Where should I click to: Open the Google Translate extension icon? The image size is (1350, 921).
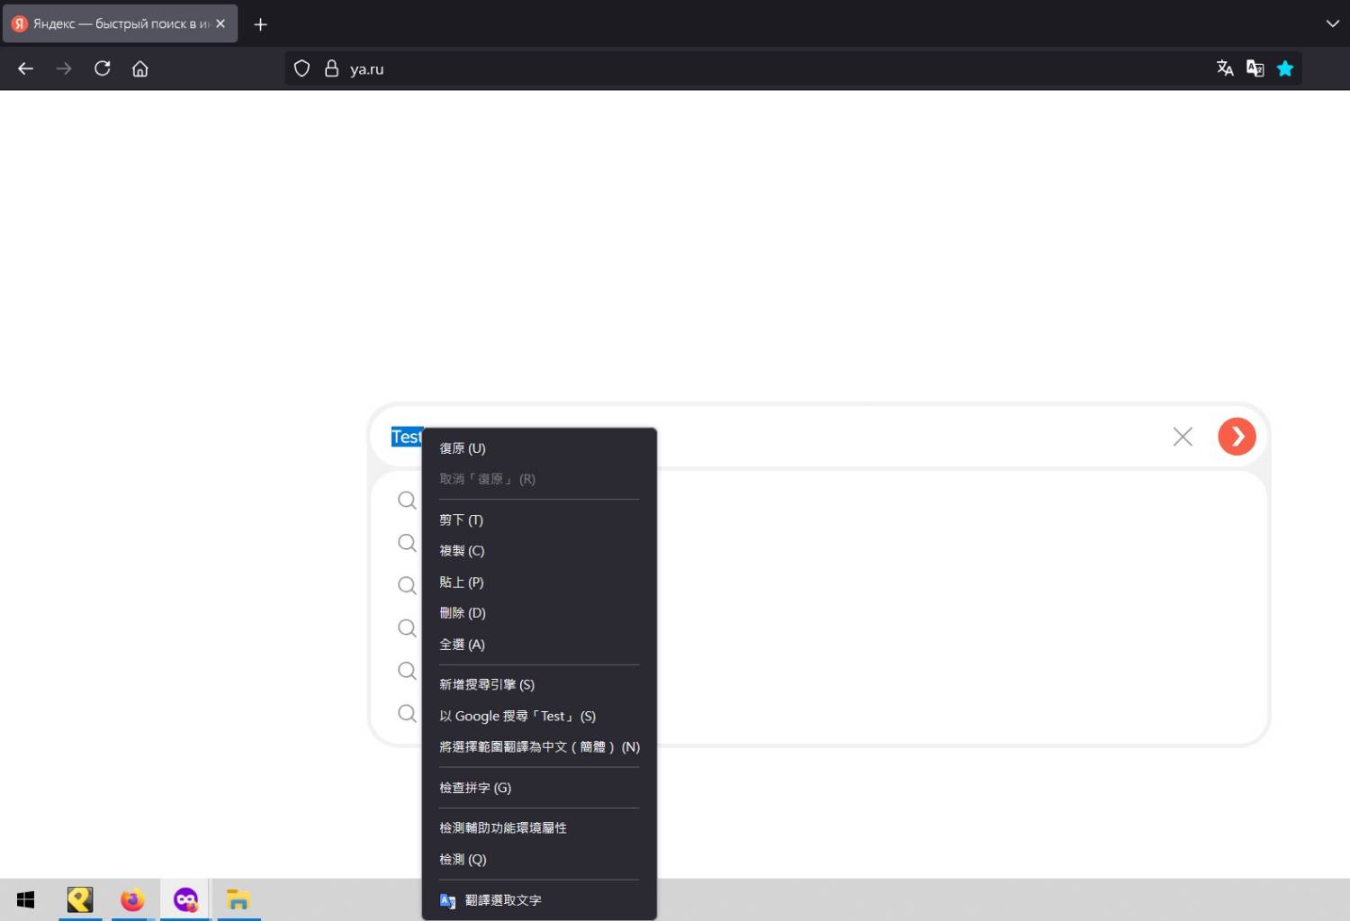pos(1255,68)
